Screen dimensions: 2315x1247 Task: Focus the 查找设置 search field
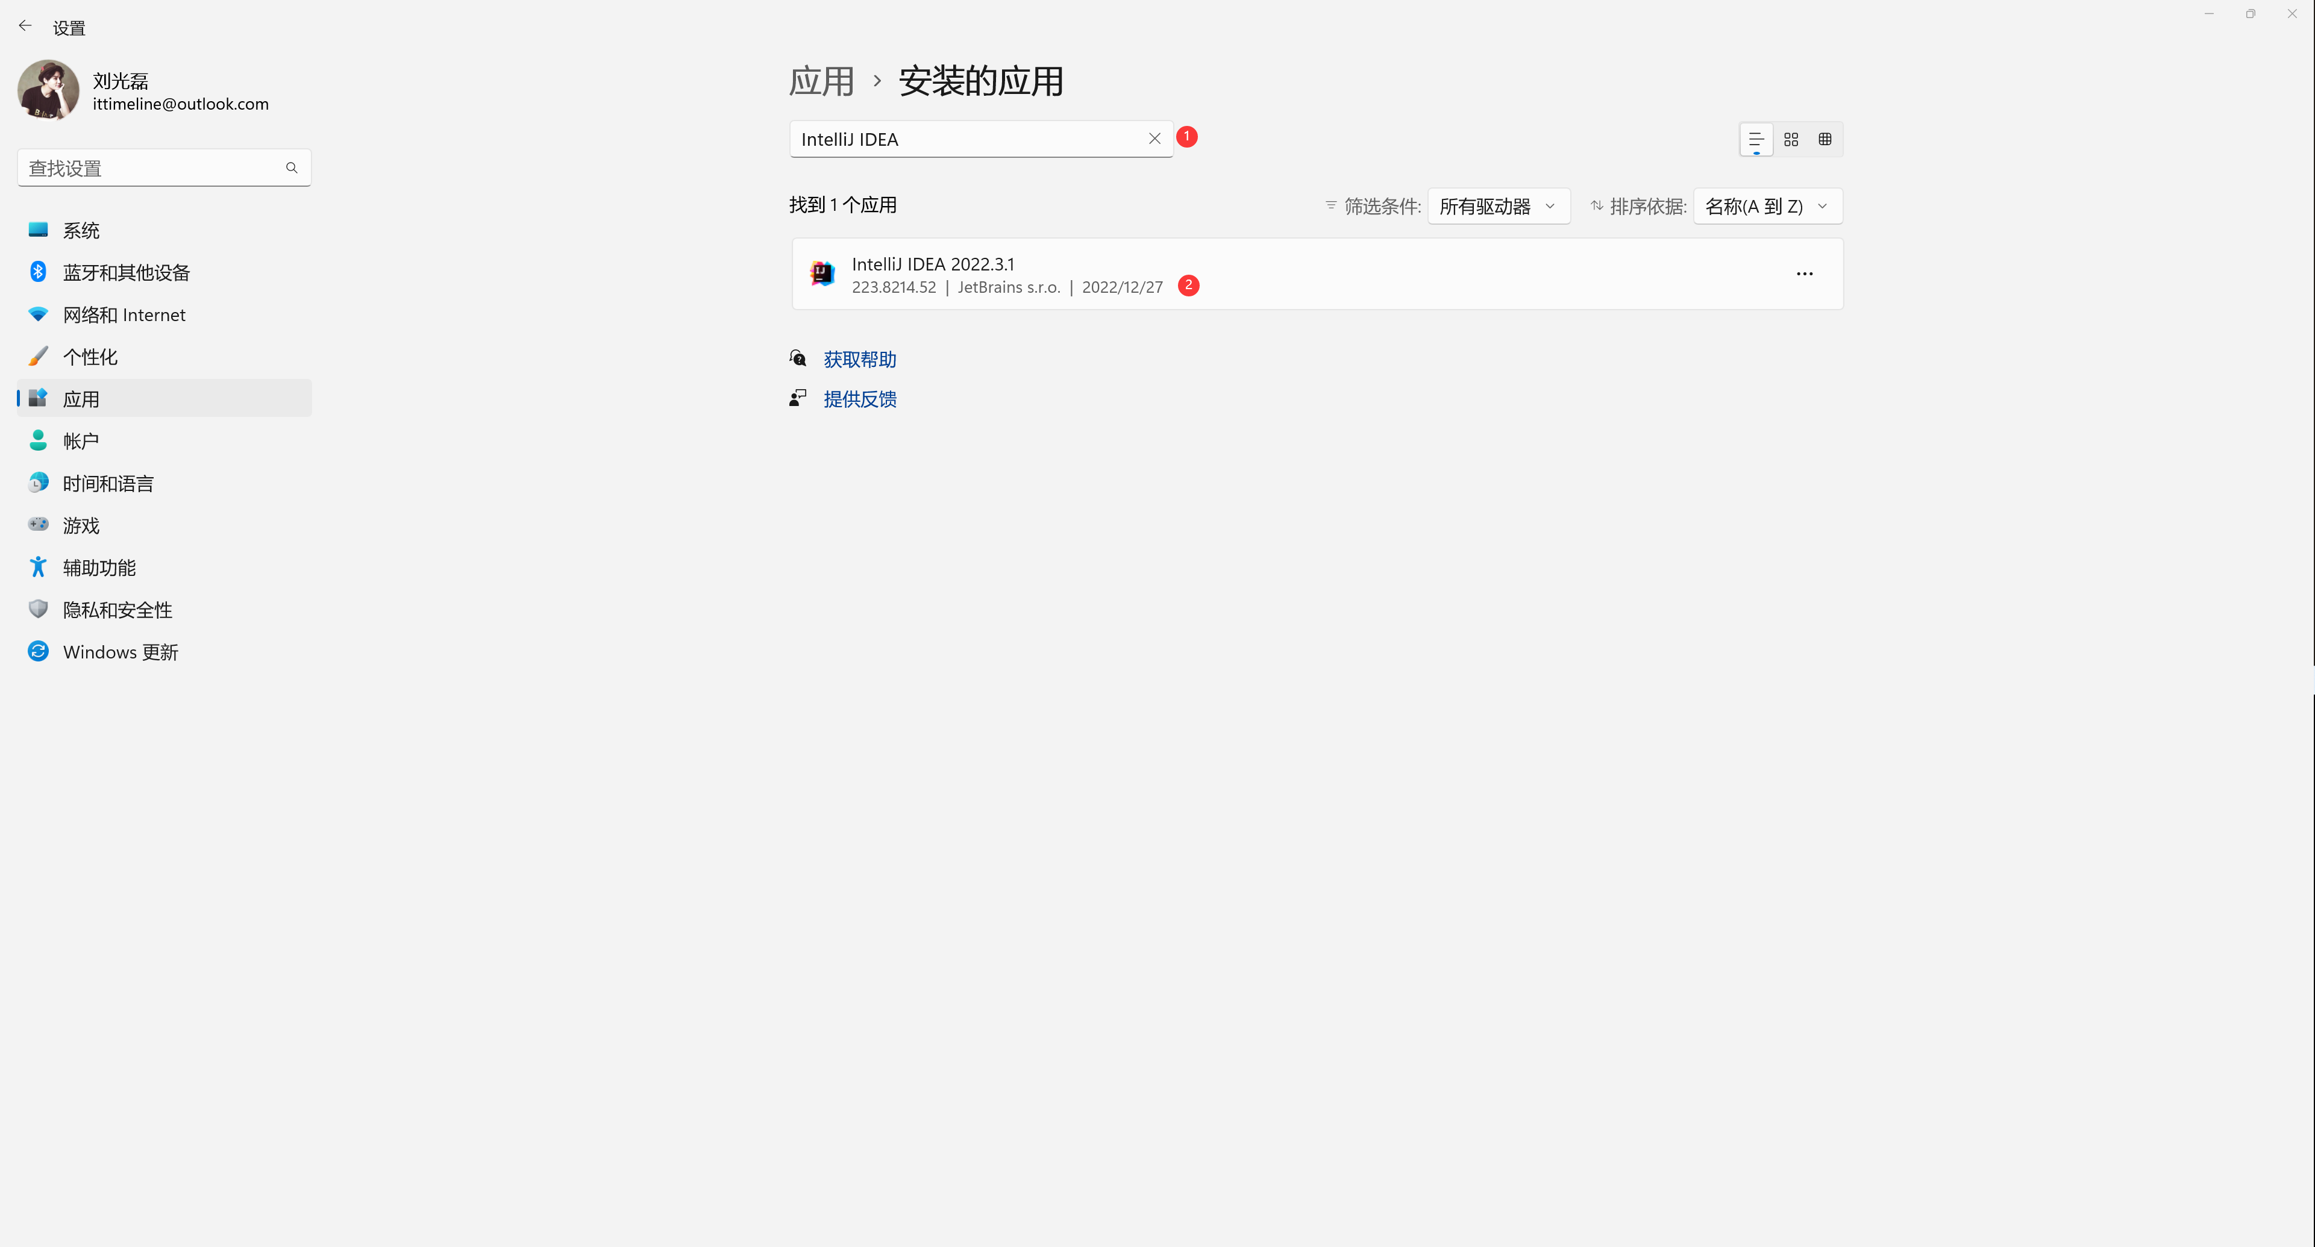[x=163, y=168]
